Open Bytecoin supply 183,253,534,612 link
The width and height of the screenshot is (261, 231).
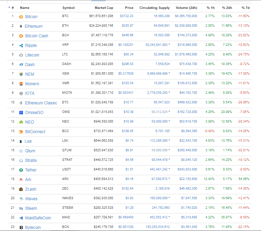[x=158, y=227]
